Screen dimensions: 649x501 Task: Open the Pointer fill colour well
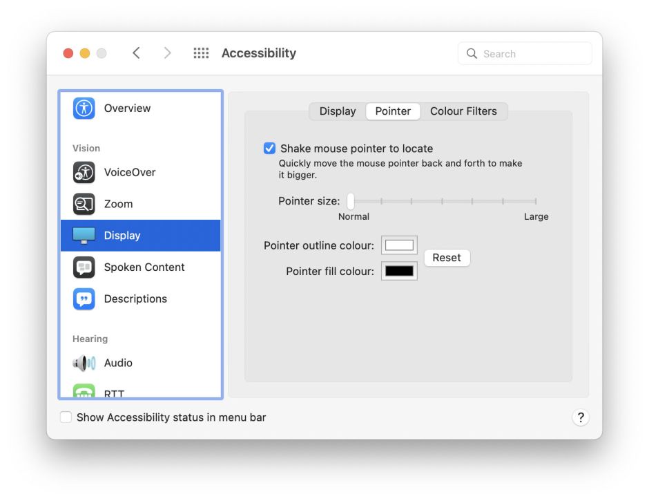click(x=399, y=271)
